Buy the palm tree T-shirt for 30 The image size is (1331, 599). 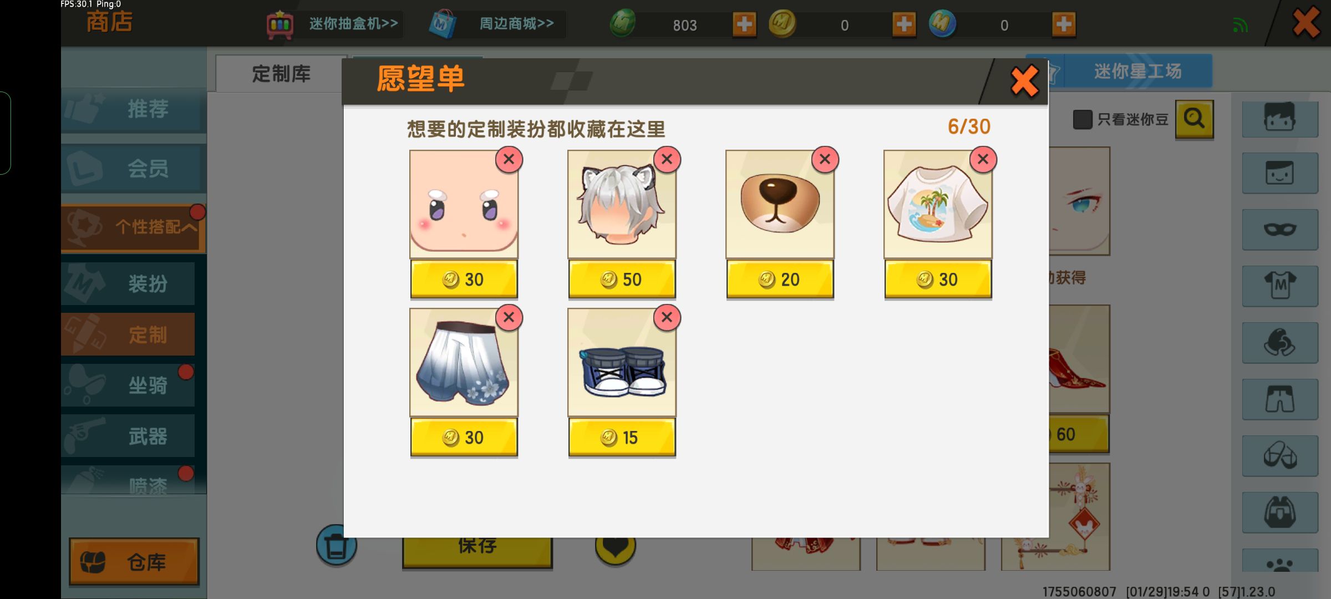938,279
